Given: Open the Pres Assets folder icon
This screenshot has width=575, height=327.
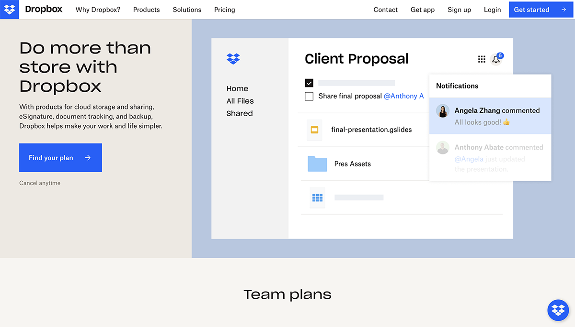Looking at the screenshot, I should point(316,163).
